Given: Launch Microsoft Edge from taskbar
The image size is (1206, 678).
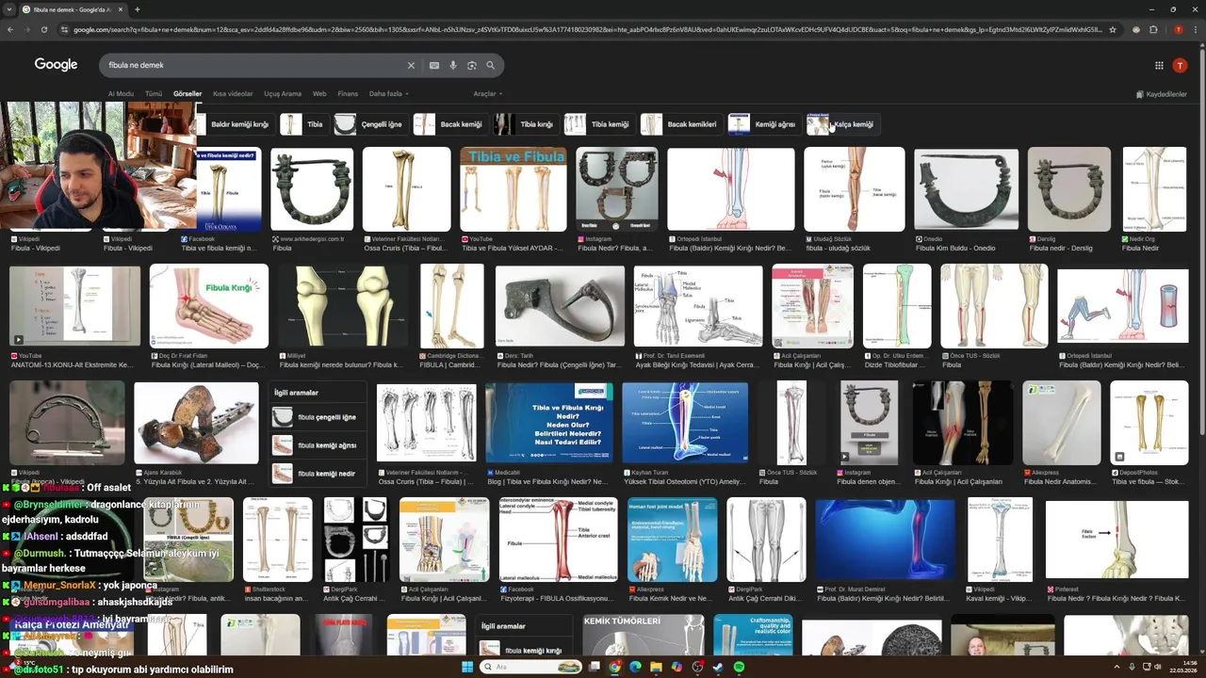Looking at the screenshot, I should pyautogui.click(x=635, y=667).
